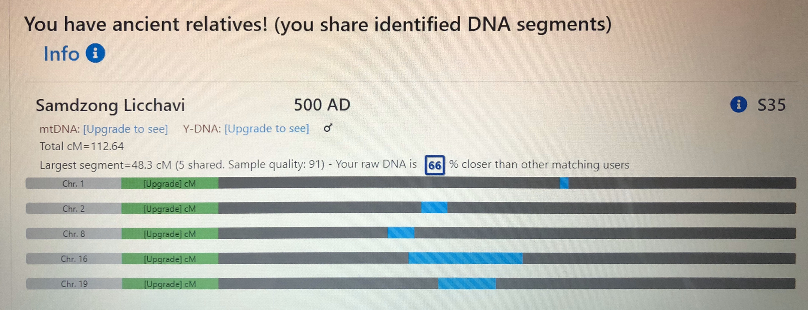Click the blue segment on Chr. 8 bar
This screenshot has width=808, height=310.
point(401,233)
